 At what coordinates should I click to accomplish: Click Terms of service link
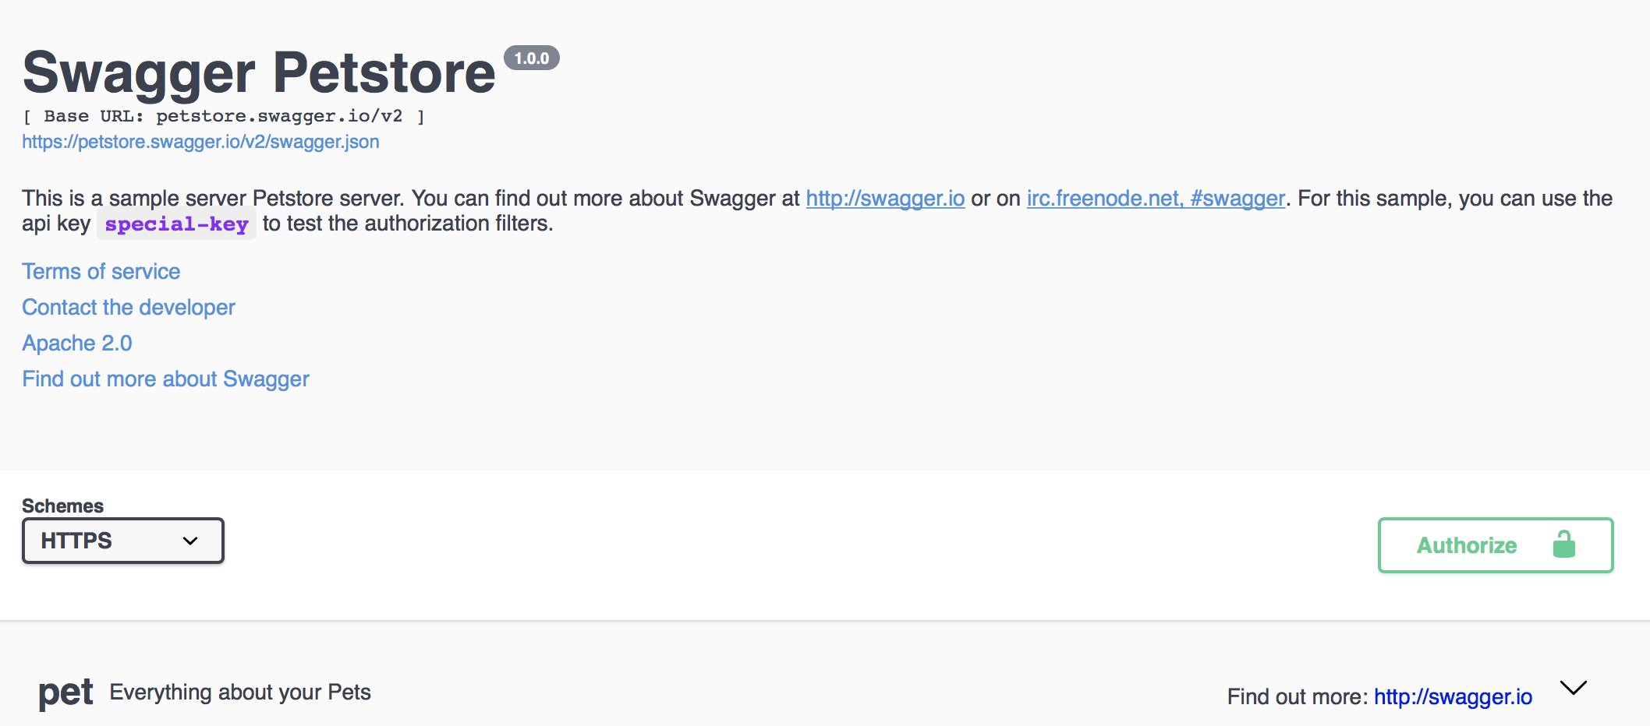tap(101, 271)
